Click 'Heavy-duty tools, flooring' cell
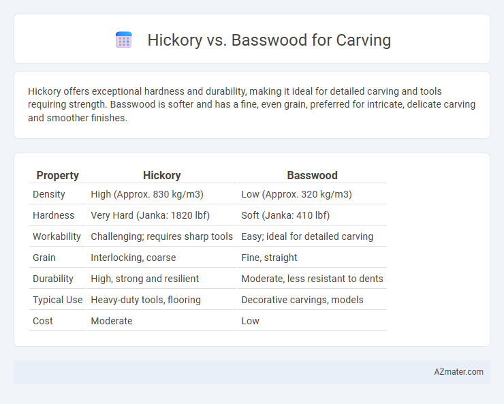Screen dimensions: 504x404 coord(161,300)
